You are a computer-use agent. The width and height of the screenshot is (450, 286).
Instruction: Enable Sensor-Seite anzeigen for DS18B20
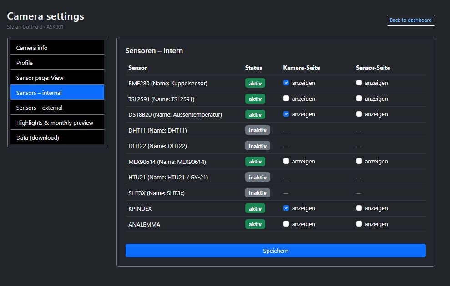tap(359, 114)
